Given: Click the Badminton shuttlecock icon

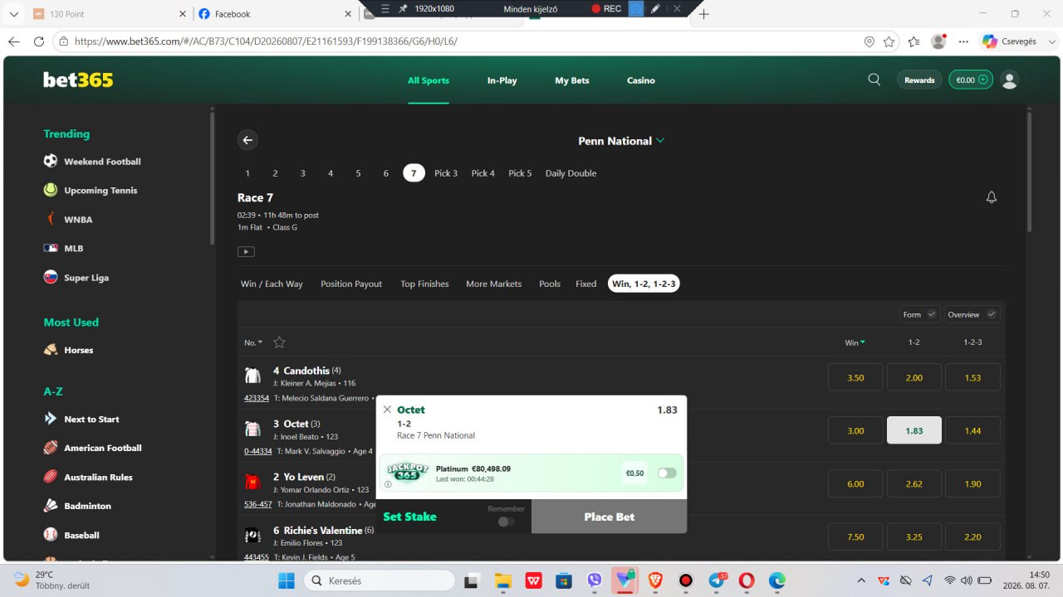Looking at the screenshot, I should (51, 506).
